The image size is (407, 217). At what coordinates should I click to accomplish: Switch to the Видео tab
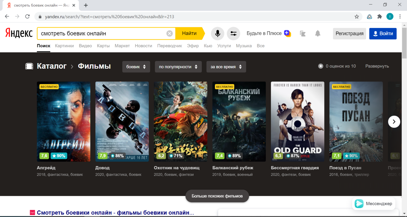click(x=85, y=46)
